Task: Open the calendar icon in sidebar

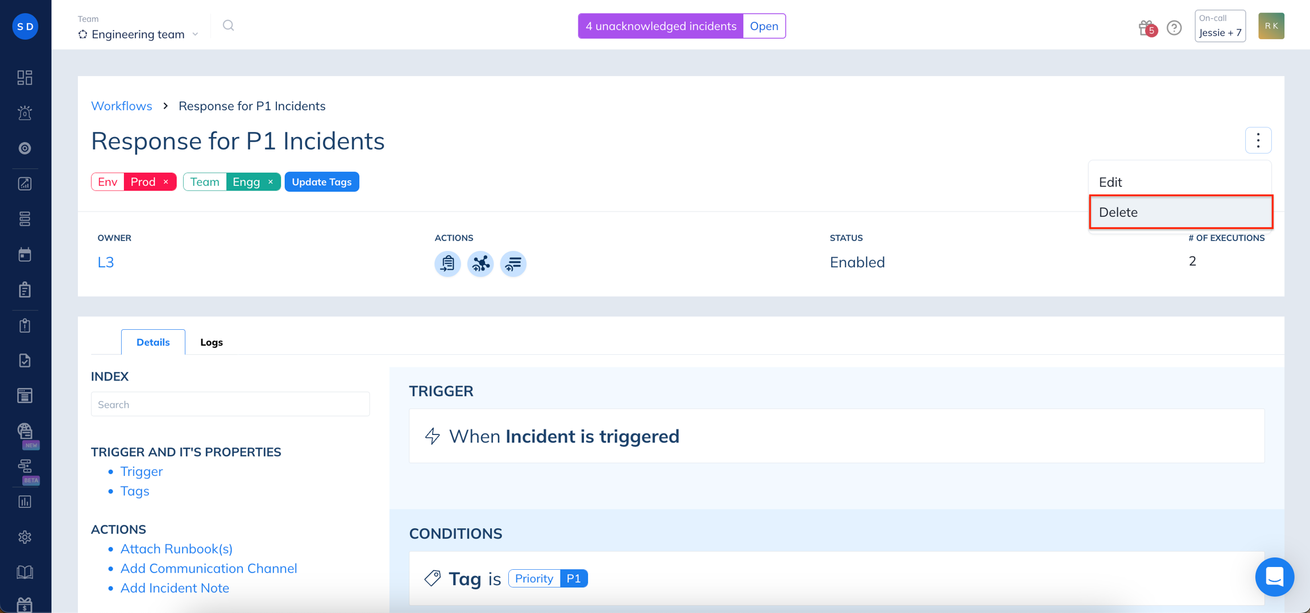Action: click(25, 254)
